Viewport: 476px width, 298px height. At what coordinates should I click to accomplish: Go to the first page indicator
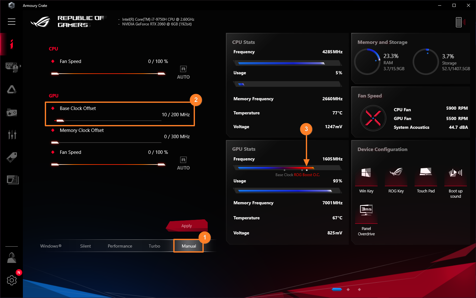click(x=337, y=289)
